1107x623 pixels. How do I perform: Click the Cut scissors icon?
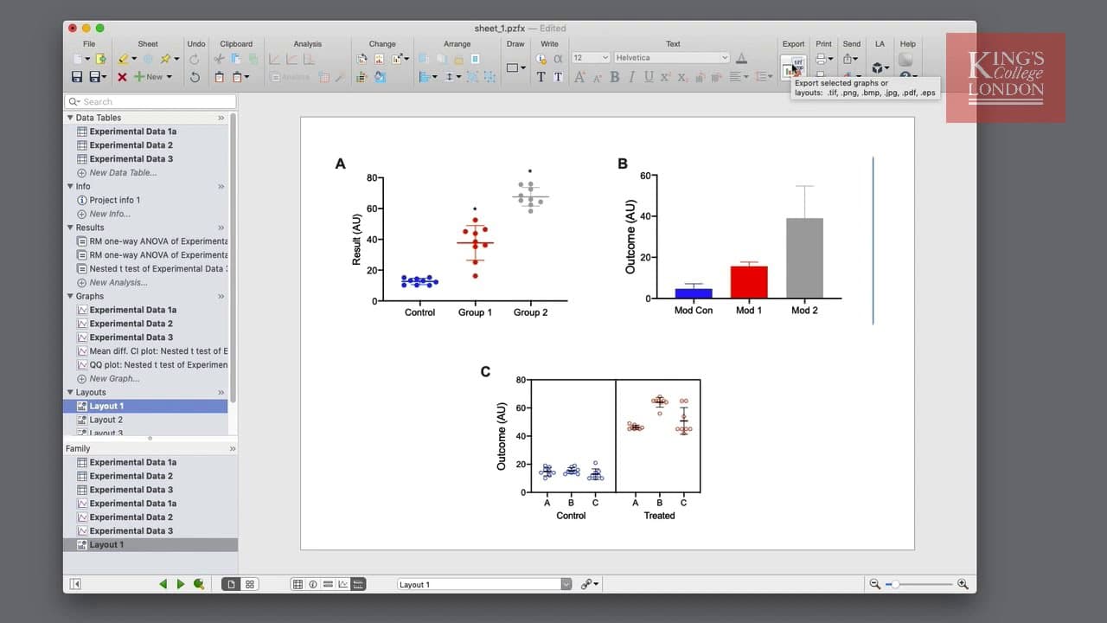(220, 59)
